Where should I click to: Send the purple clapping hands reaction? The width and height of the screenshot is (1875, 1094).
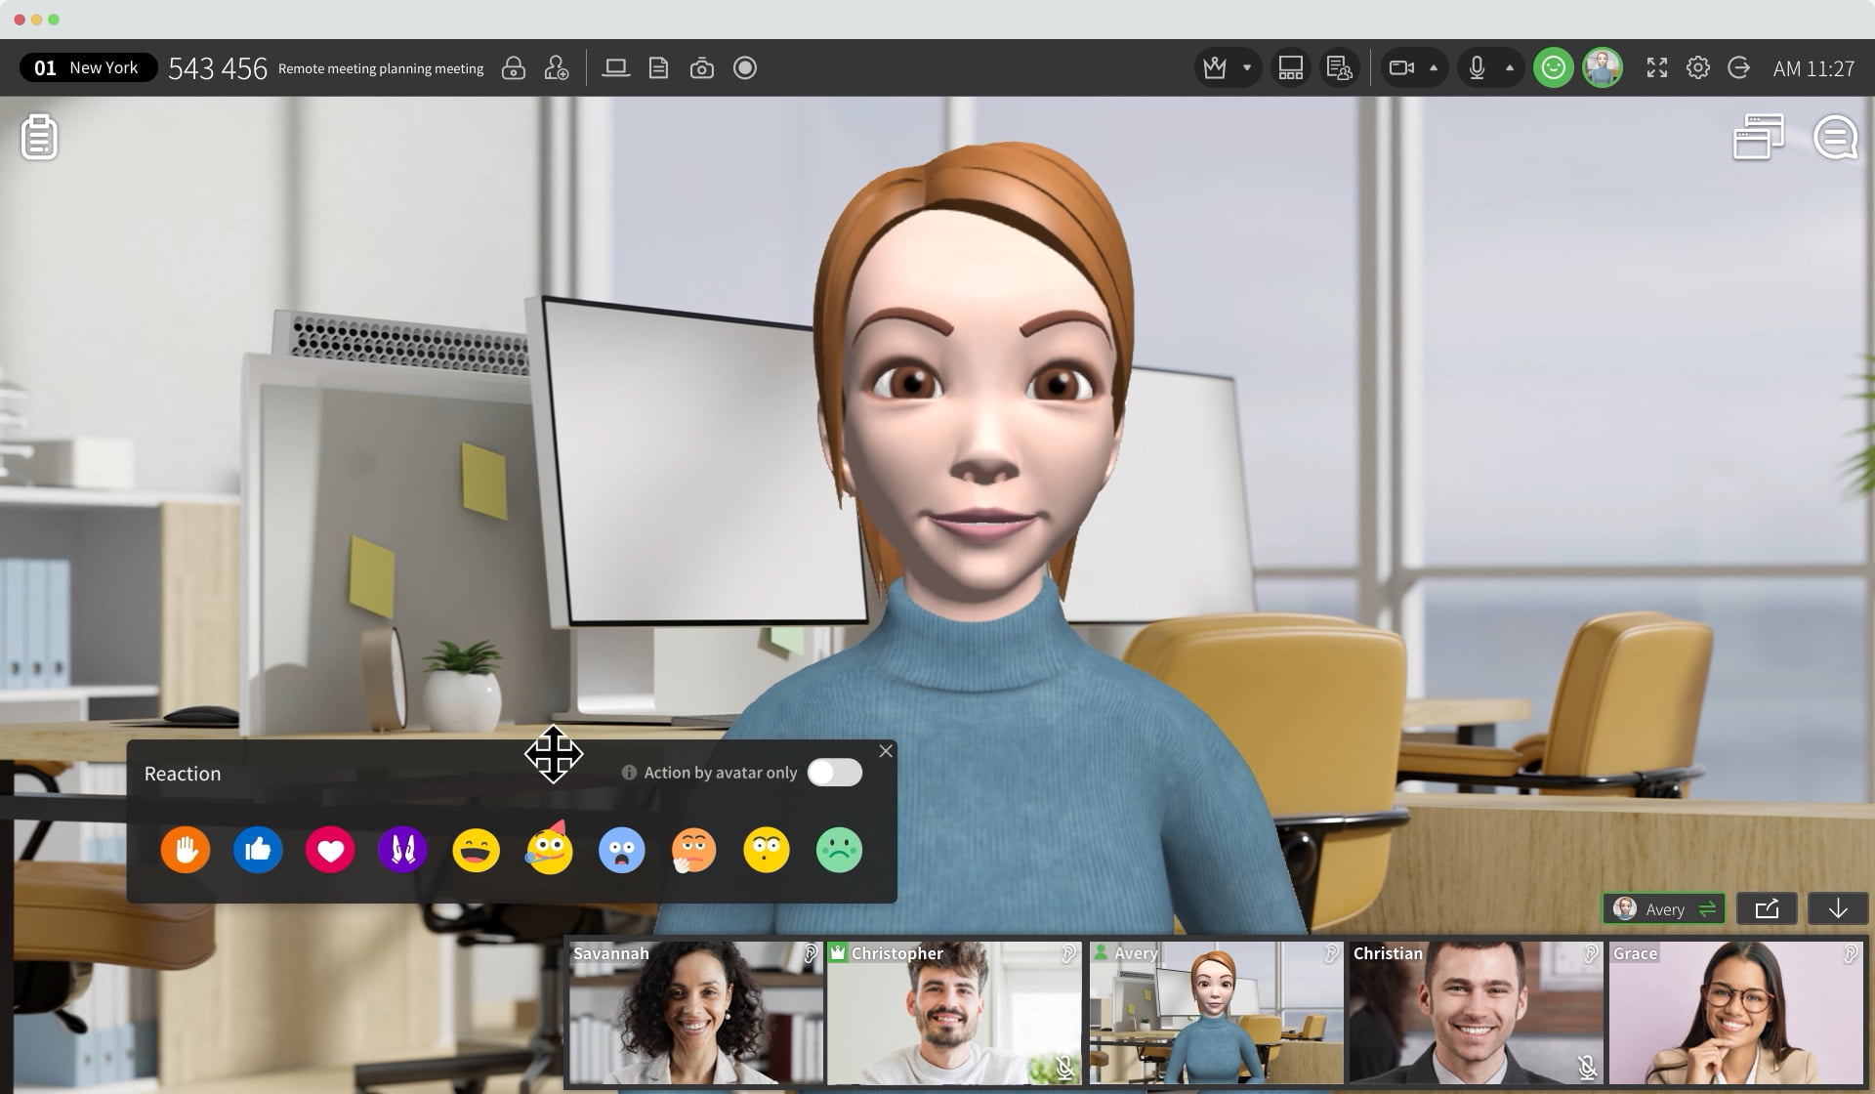402,850
